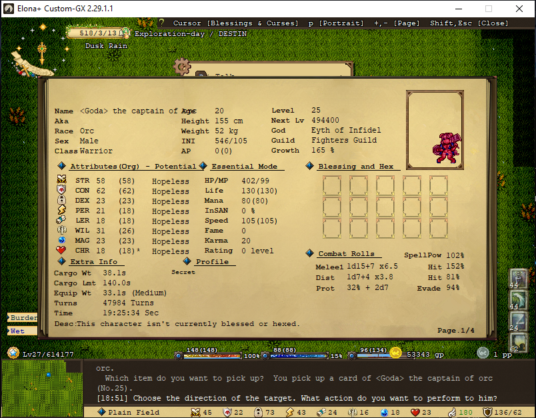The width and height of the screenshot is (536, 418).
Task: Click the bottom bar magic orb showing 18
Action: pyautogui.click(x=385, y=413)
